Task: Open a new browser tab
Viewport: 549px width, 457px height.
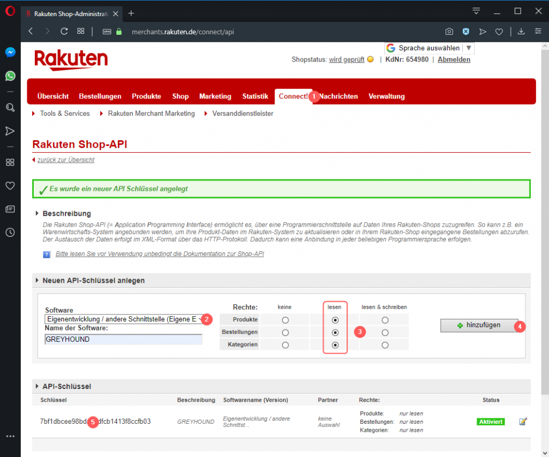Action: click(131, 13)
